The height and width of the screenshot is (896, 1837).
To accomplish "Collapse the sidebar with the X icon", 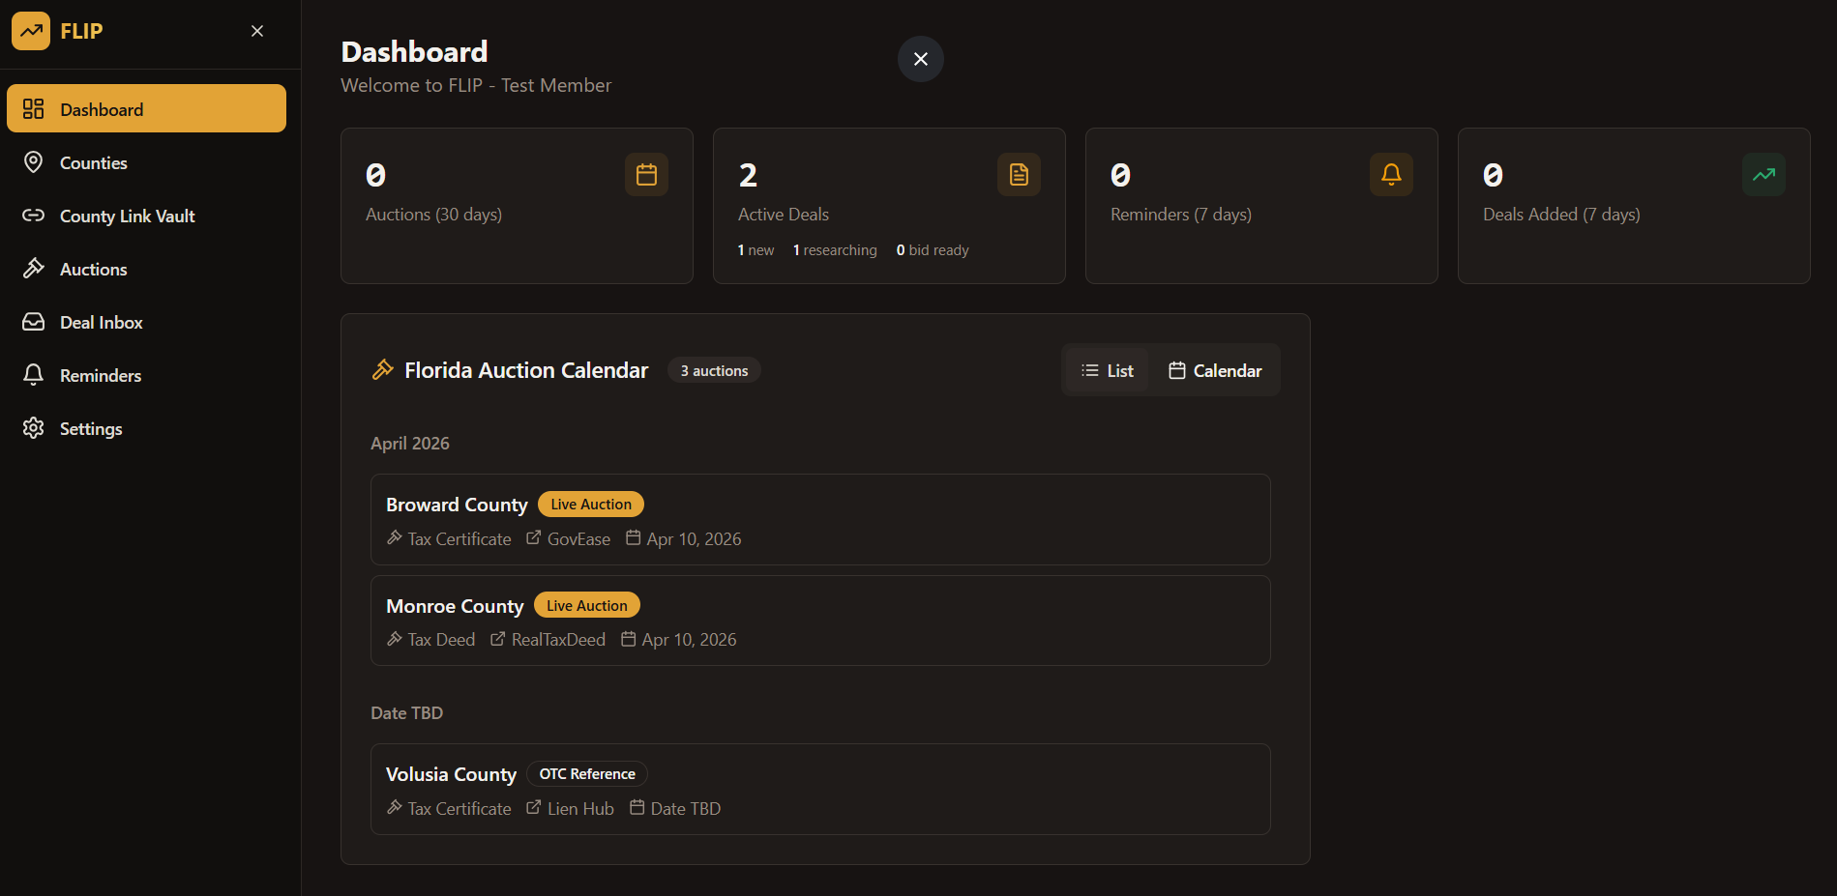I will click(x=257, y=31).
